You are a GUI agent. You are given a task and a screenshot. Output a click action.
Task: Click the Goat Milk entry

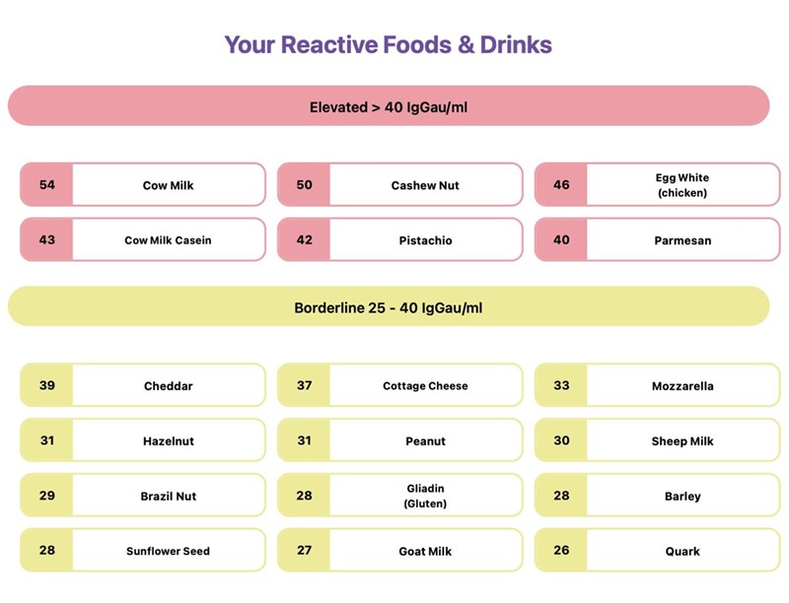point(400,550)
